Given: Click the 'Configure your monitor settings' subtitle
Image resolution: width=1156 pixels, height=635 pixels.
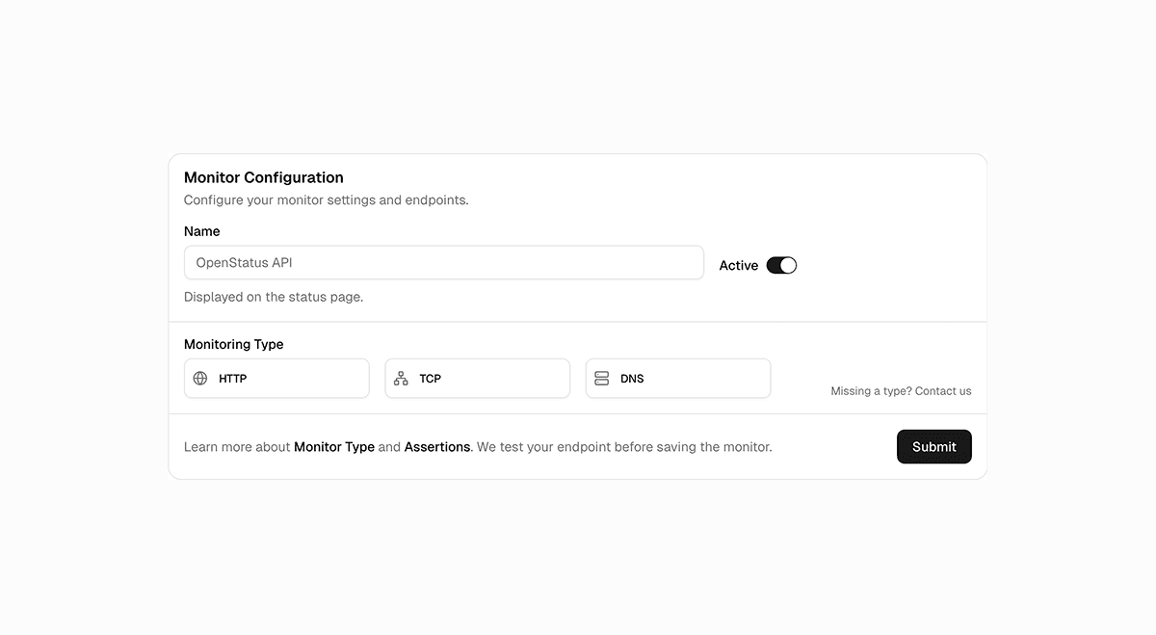Looking at the screenshot, I should tap(326, 199).
